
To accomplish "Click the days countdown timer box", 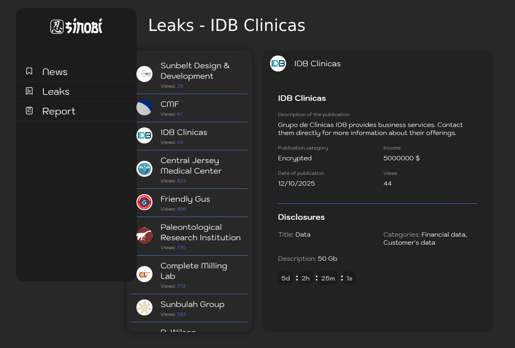I will 286,278.
